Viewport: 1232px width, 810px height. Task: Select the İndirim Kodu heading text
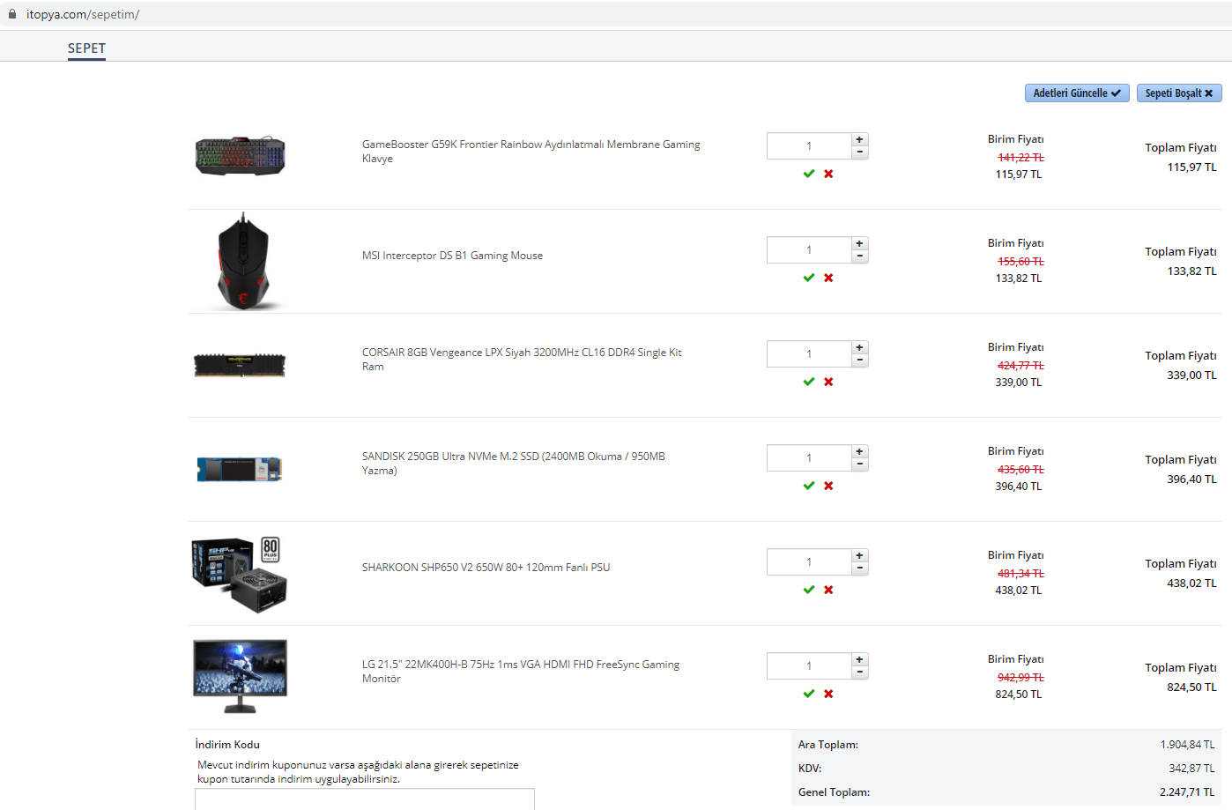(x=227, y=745)
